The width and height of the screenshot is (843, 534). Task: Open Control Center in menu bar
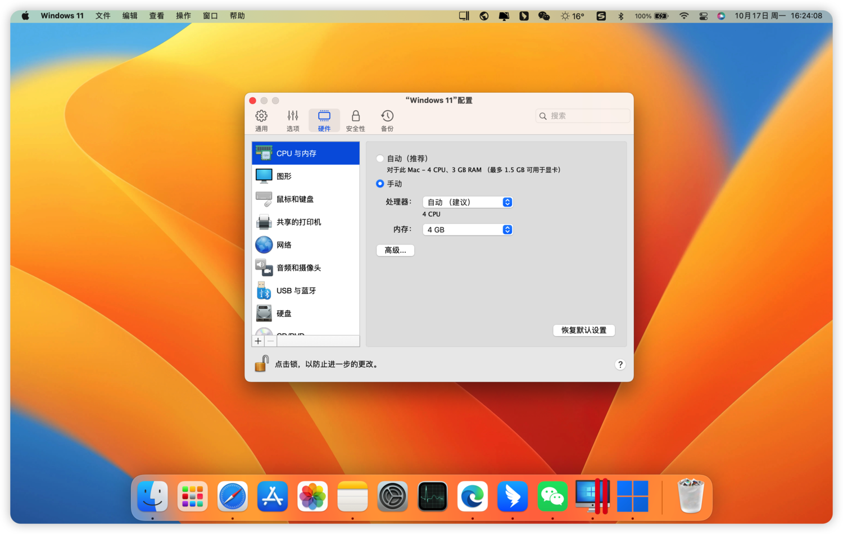coord(703,16)
